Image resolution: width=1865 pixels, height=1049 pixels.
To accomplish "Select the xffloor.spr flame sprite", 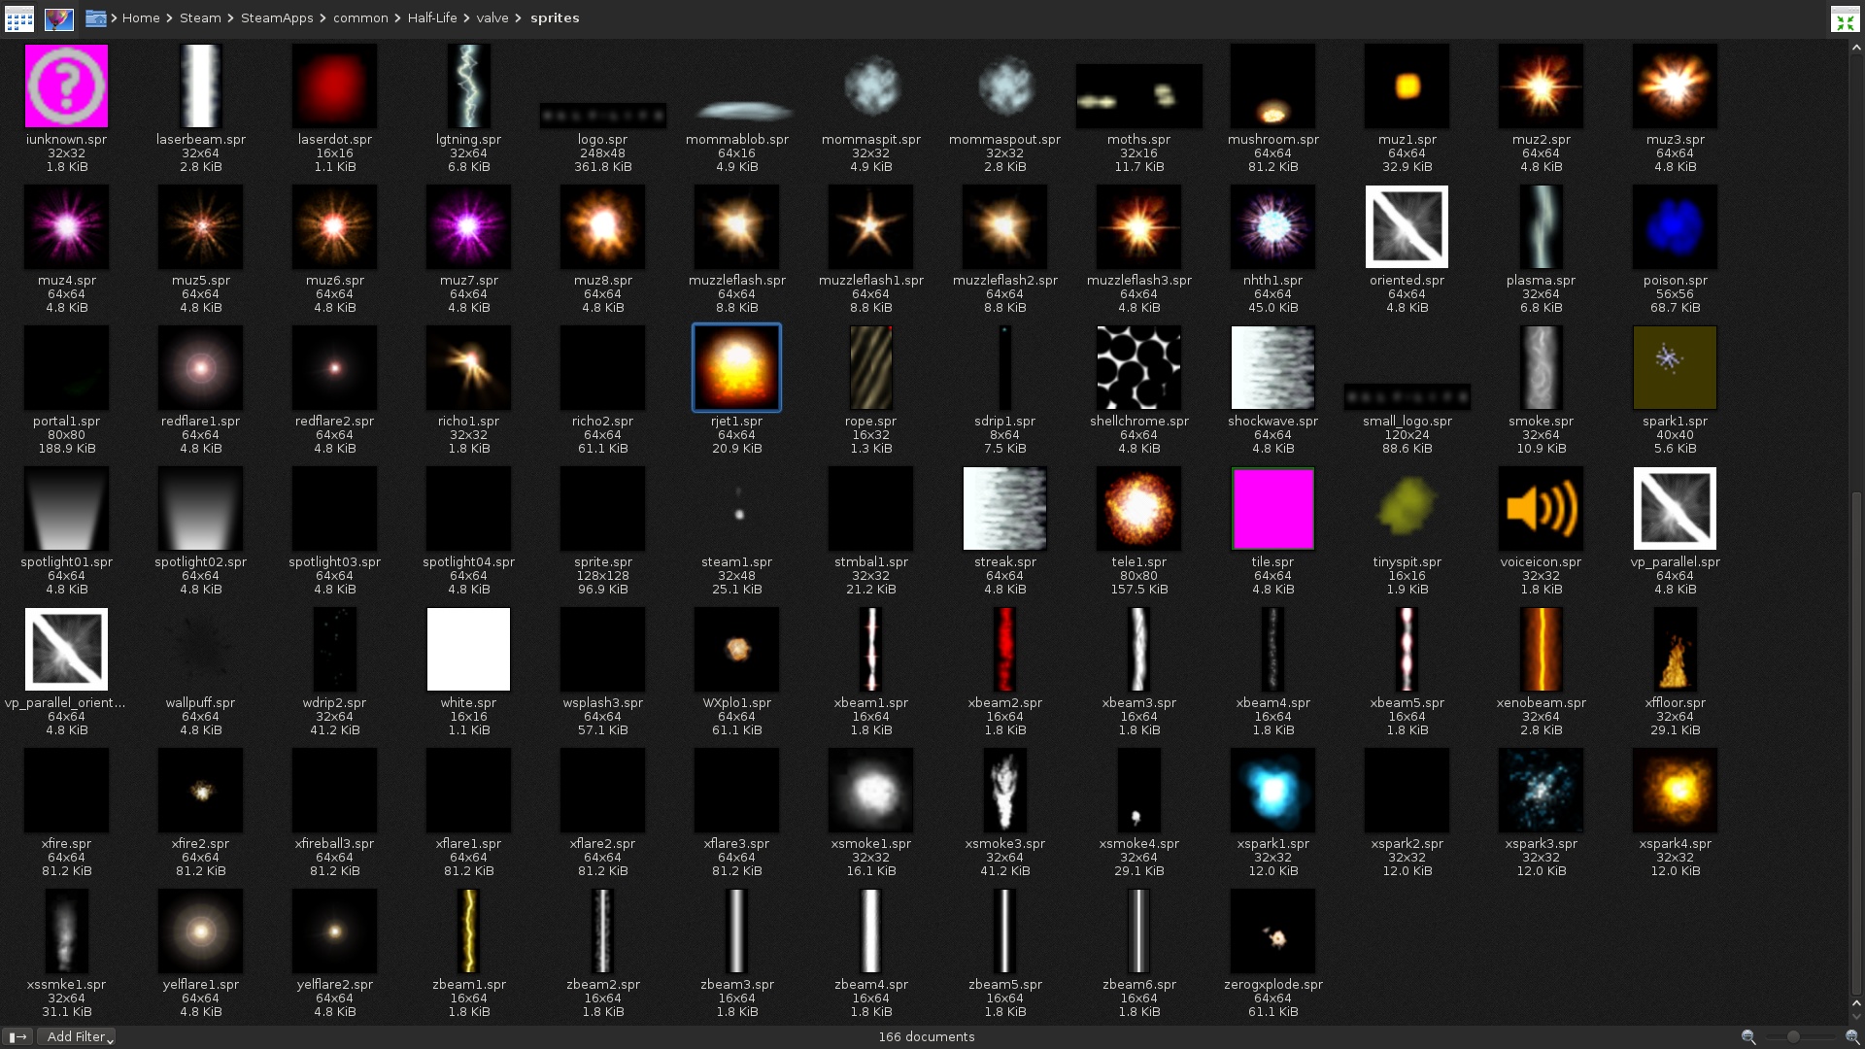I will point(1675,650).
